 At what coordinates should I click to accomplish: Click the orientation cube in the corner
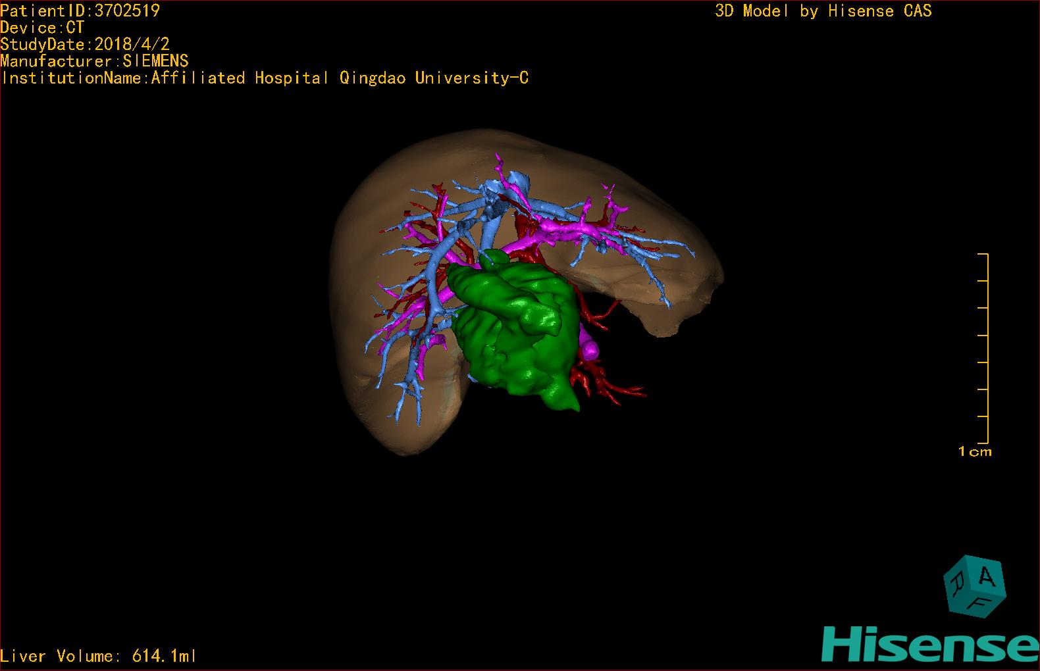(x=974, y=587)
